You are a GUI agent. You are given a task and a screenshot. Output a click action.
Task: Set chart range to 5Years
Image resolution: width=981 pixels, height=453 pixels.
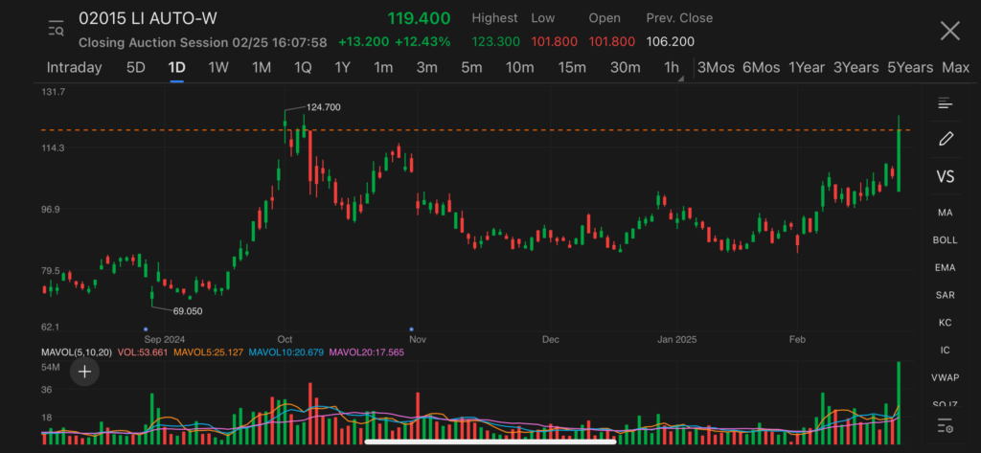[x=910, y=68]
